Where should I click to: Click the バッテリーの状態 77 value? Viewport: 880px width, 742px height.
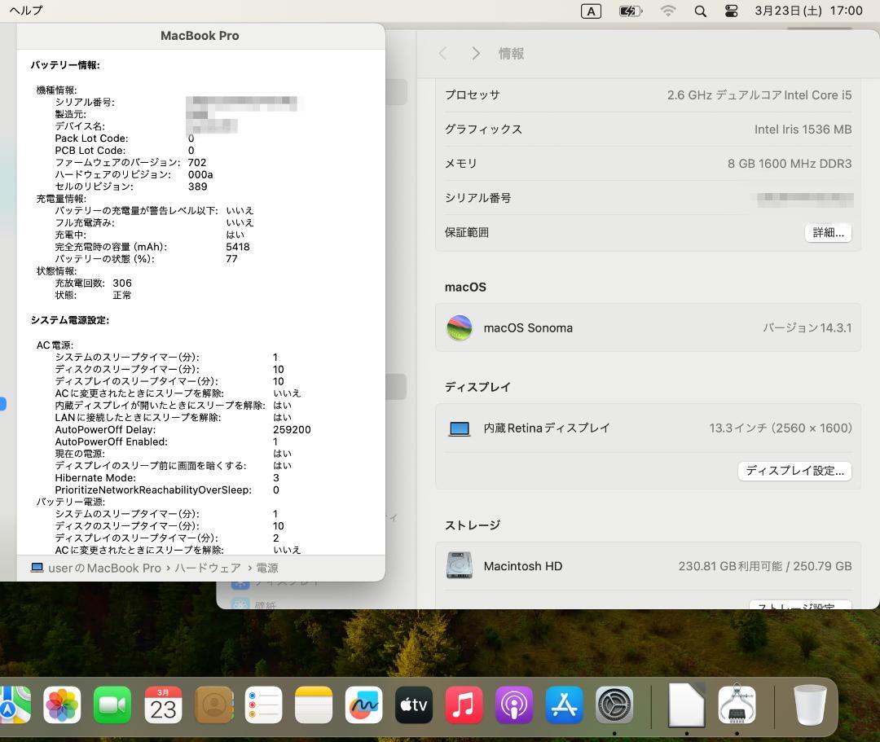[231, 259]
